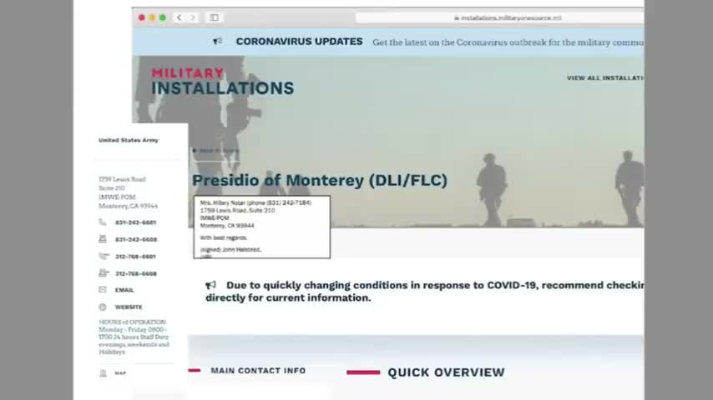Viewport: 713px width, 400px height.
Task: Click the DSN fax icon beside 312-768-6608
Action: click(104, 272)
